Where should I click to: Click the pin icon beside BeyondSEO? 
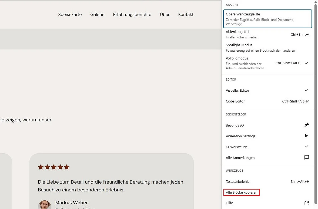click(307, 125)
